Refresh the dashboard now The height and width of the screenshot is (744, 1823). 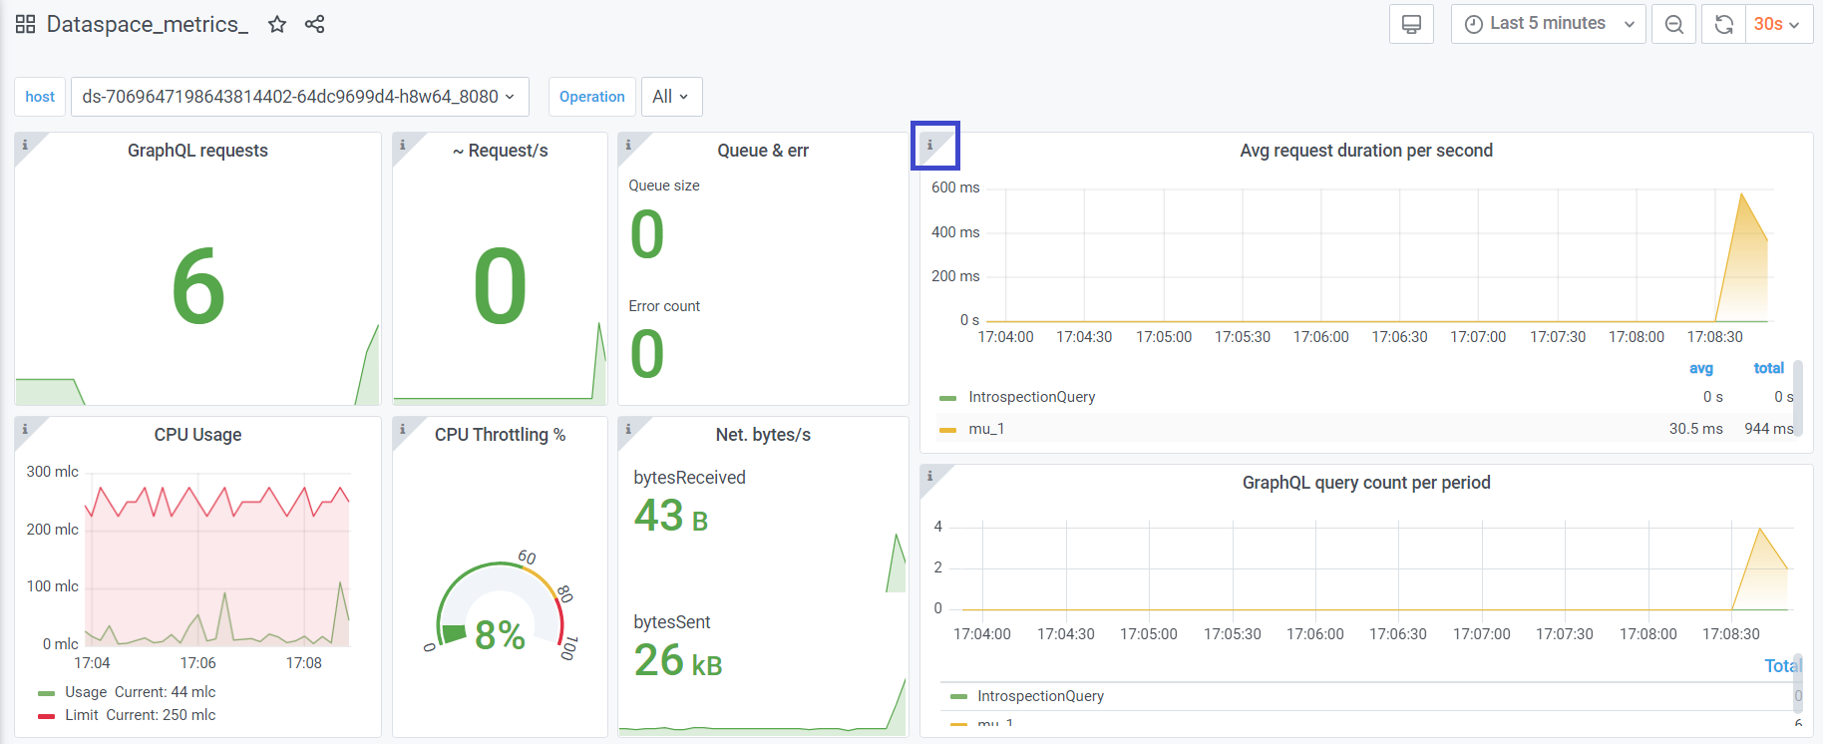[1723, 24]
